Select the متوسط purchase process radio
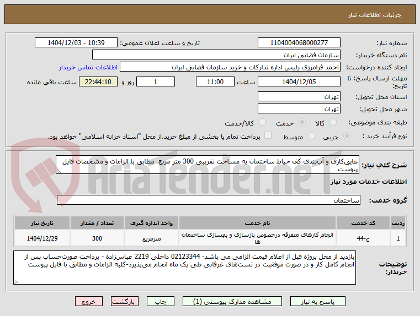Viewport: 420px width, 316px height. pyautogui.click(x=311, y=136)
